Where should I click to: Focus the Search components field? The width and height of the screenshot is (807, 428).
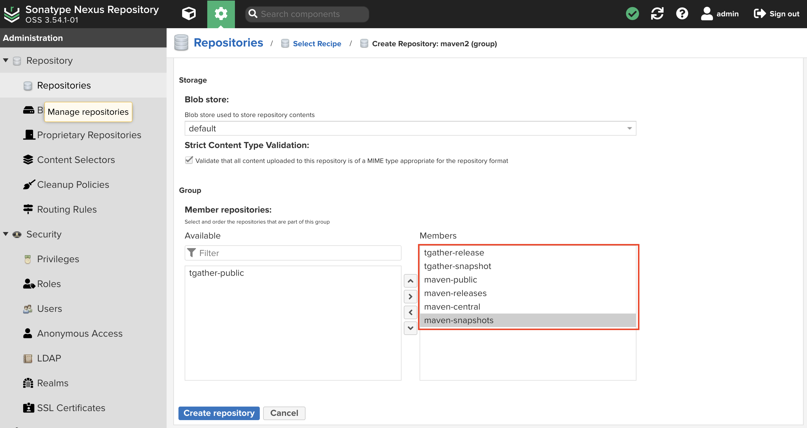point(307,14)
